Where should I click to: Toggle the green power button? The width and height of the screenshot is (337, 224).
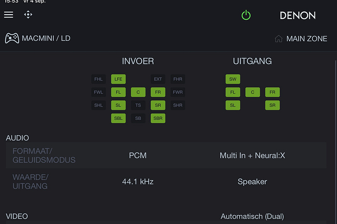(x=246, y=15)
